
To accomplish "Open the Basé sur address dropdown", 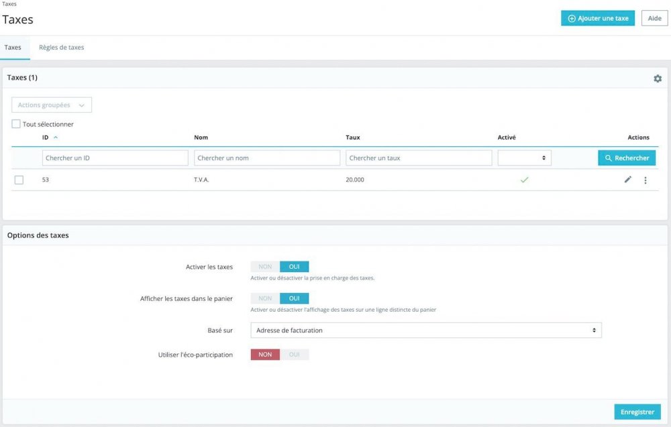I will click(426, 330).
